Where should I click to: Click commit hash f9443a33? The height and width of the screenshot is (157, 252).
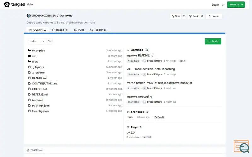(133, 74)
